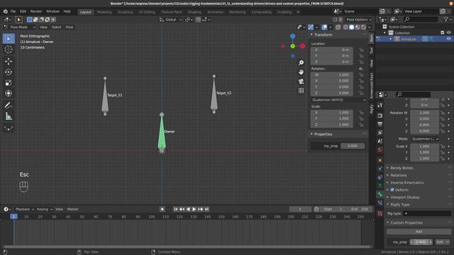Click Edit button for my_prop
The height and width of the screenshot is (255, 454).
440,242
